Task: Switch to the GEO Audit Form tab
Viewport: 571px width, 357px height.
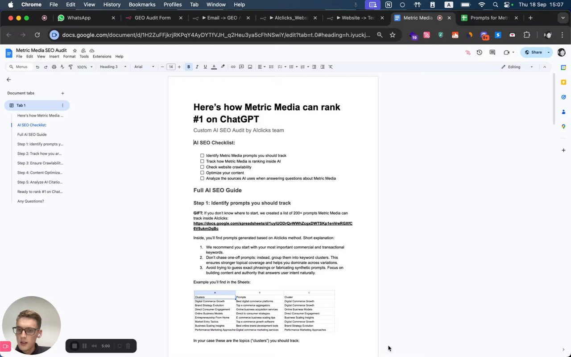Action: pos(153,18)
